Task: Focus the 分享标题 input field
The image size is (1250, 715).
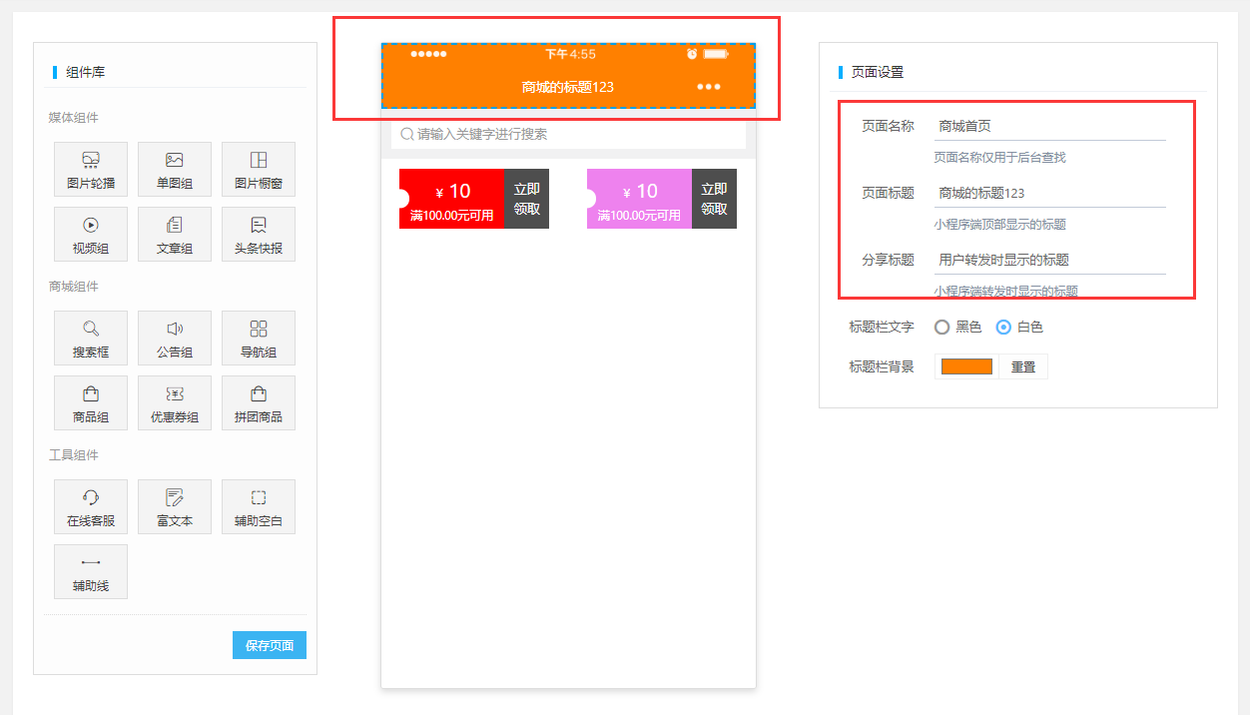Action: click(x=1048, y=260)
